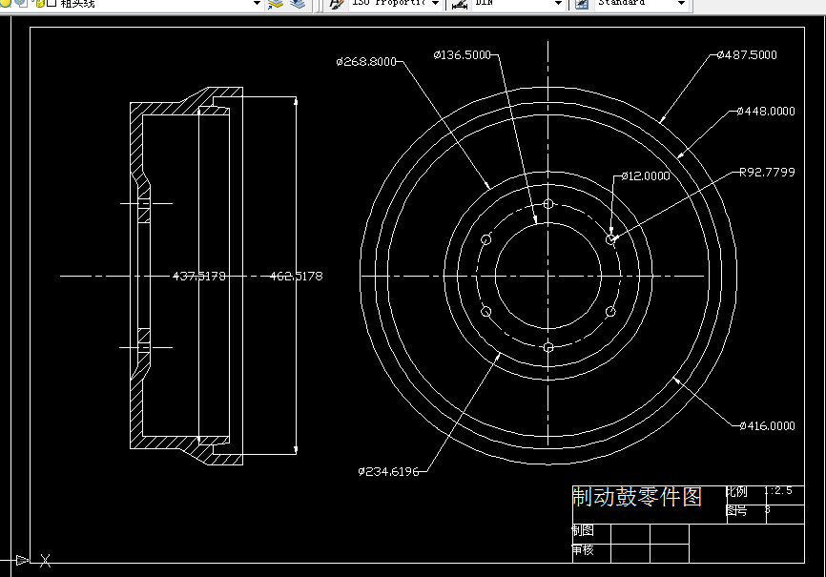Click the UCS origin X marker
This screenshot has width=826, height=577.
pos(45,560)
